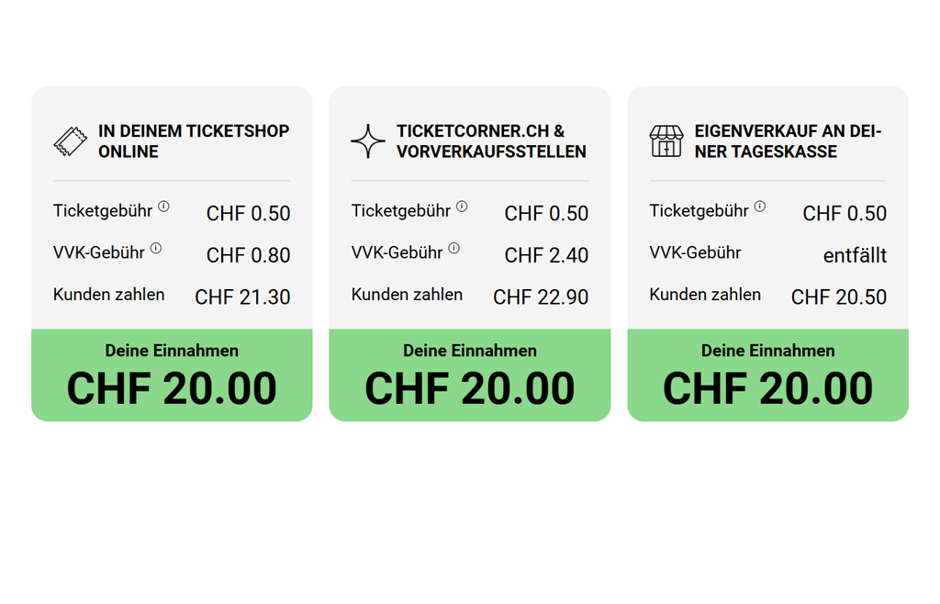Click the CHF 0.80 VVK-Gebühr value
The height and width of the screenshot is (604, 940).
(x=248, y=255)
